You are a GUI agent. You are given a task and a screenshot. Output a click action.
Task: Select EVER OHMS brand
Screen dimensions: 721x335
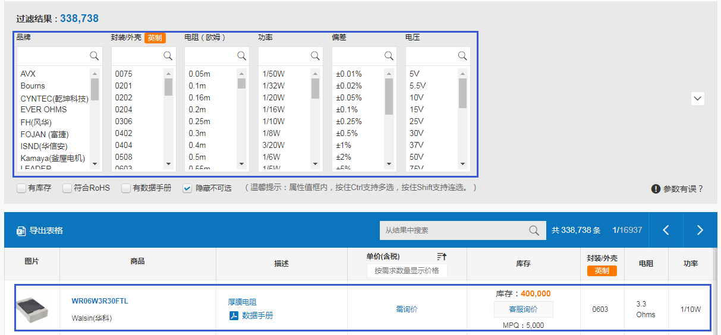pyautogui.click(x=43, y=109)
